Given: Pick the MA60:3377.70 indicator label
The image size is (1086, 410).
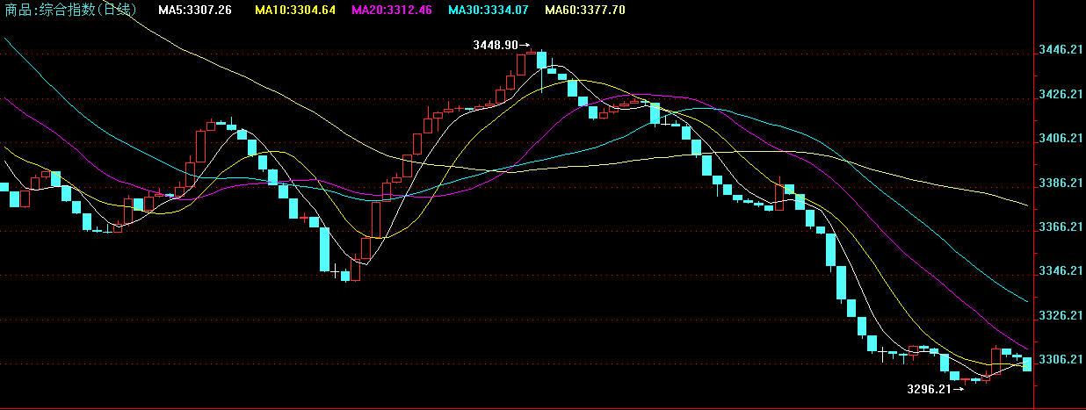Looking at the screenshot, I should pos(584,10).
